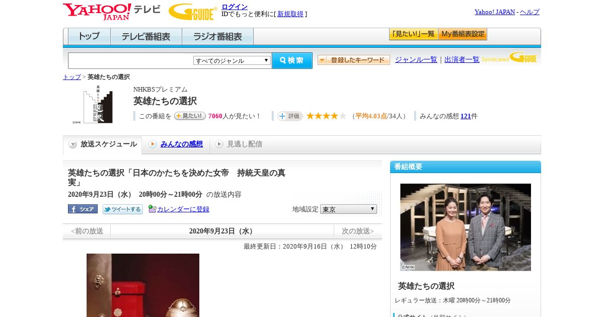Go to 次の放送> next broadcast
Screen dimensions: 604x317
[x=358, y=231]
